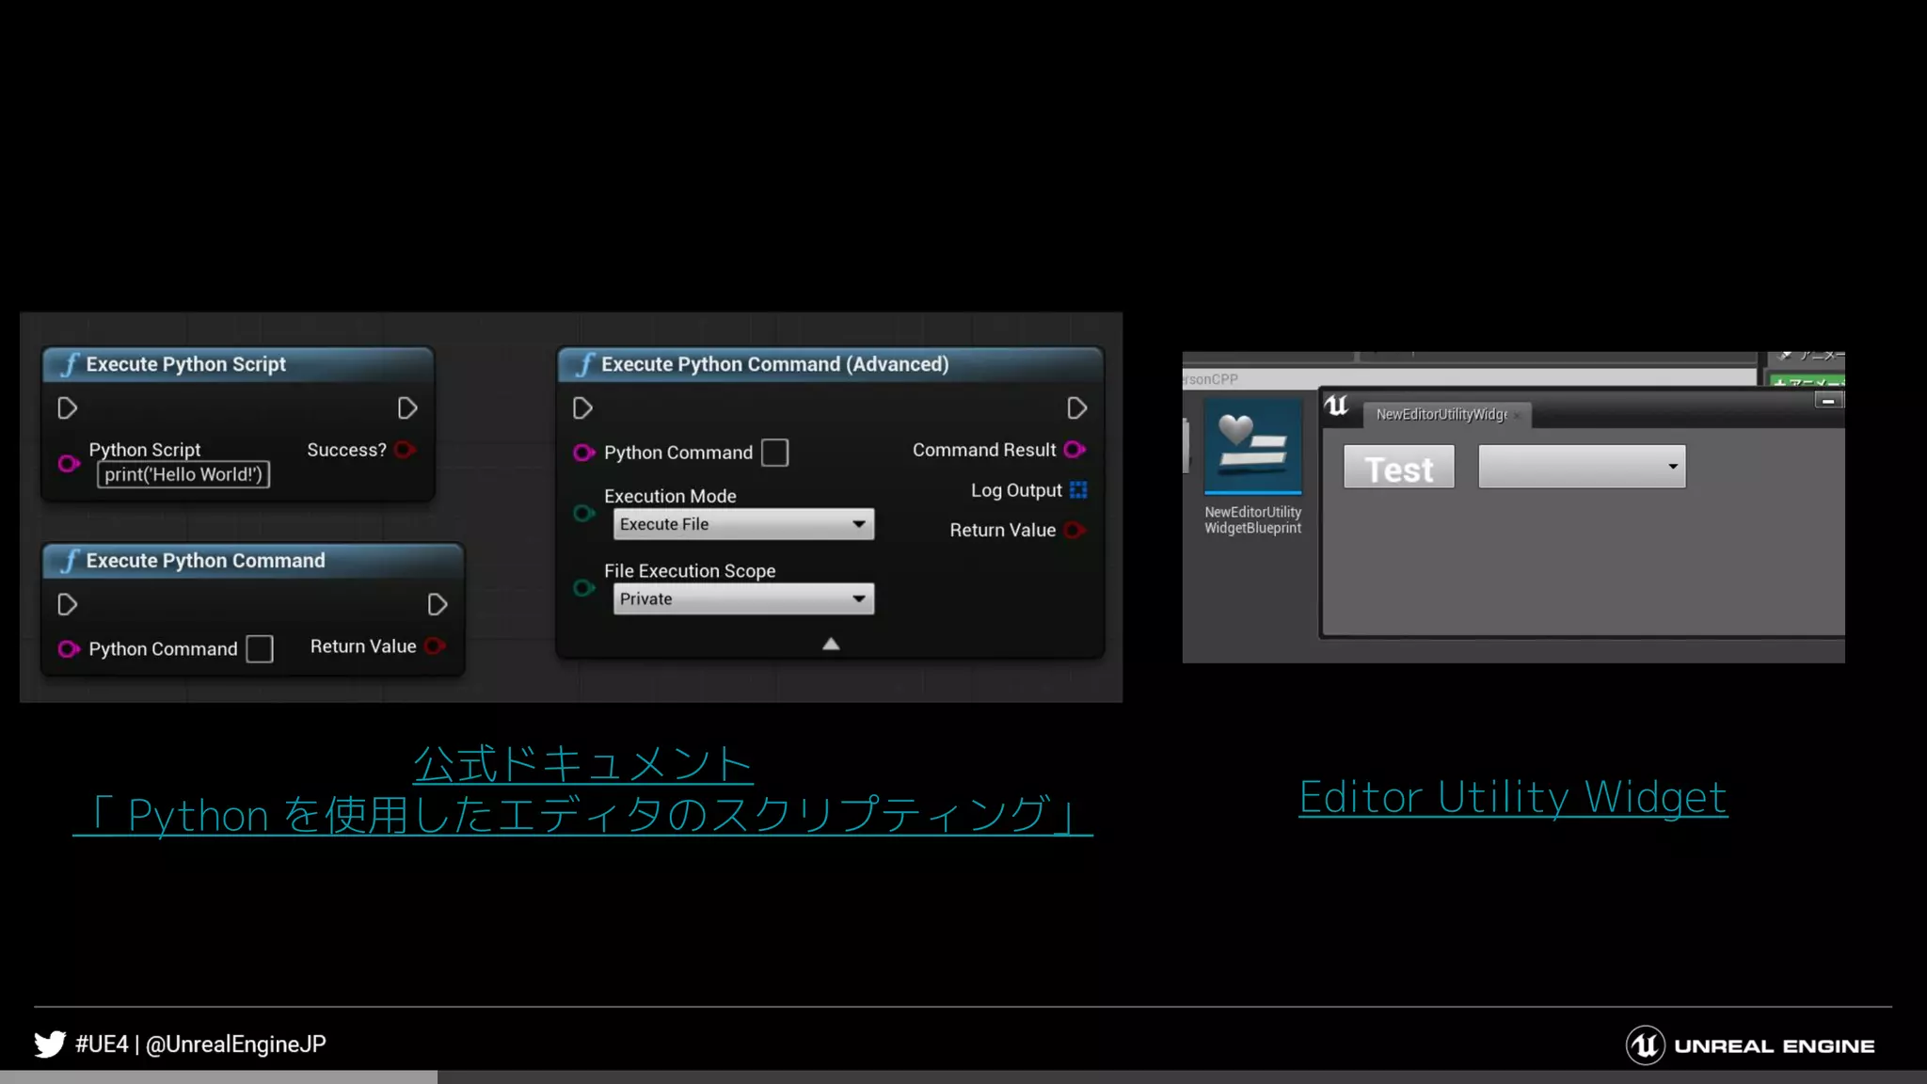Click the Test button in the widget
1927x1084 pixels.
pos(1398,467)
